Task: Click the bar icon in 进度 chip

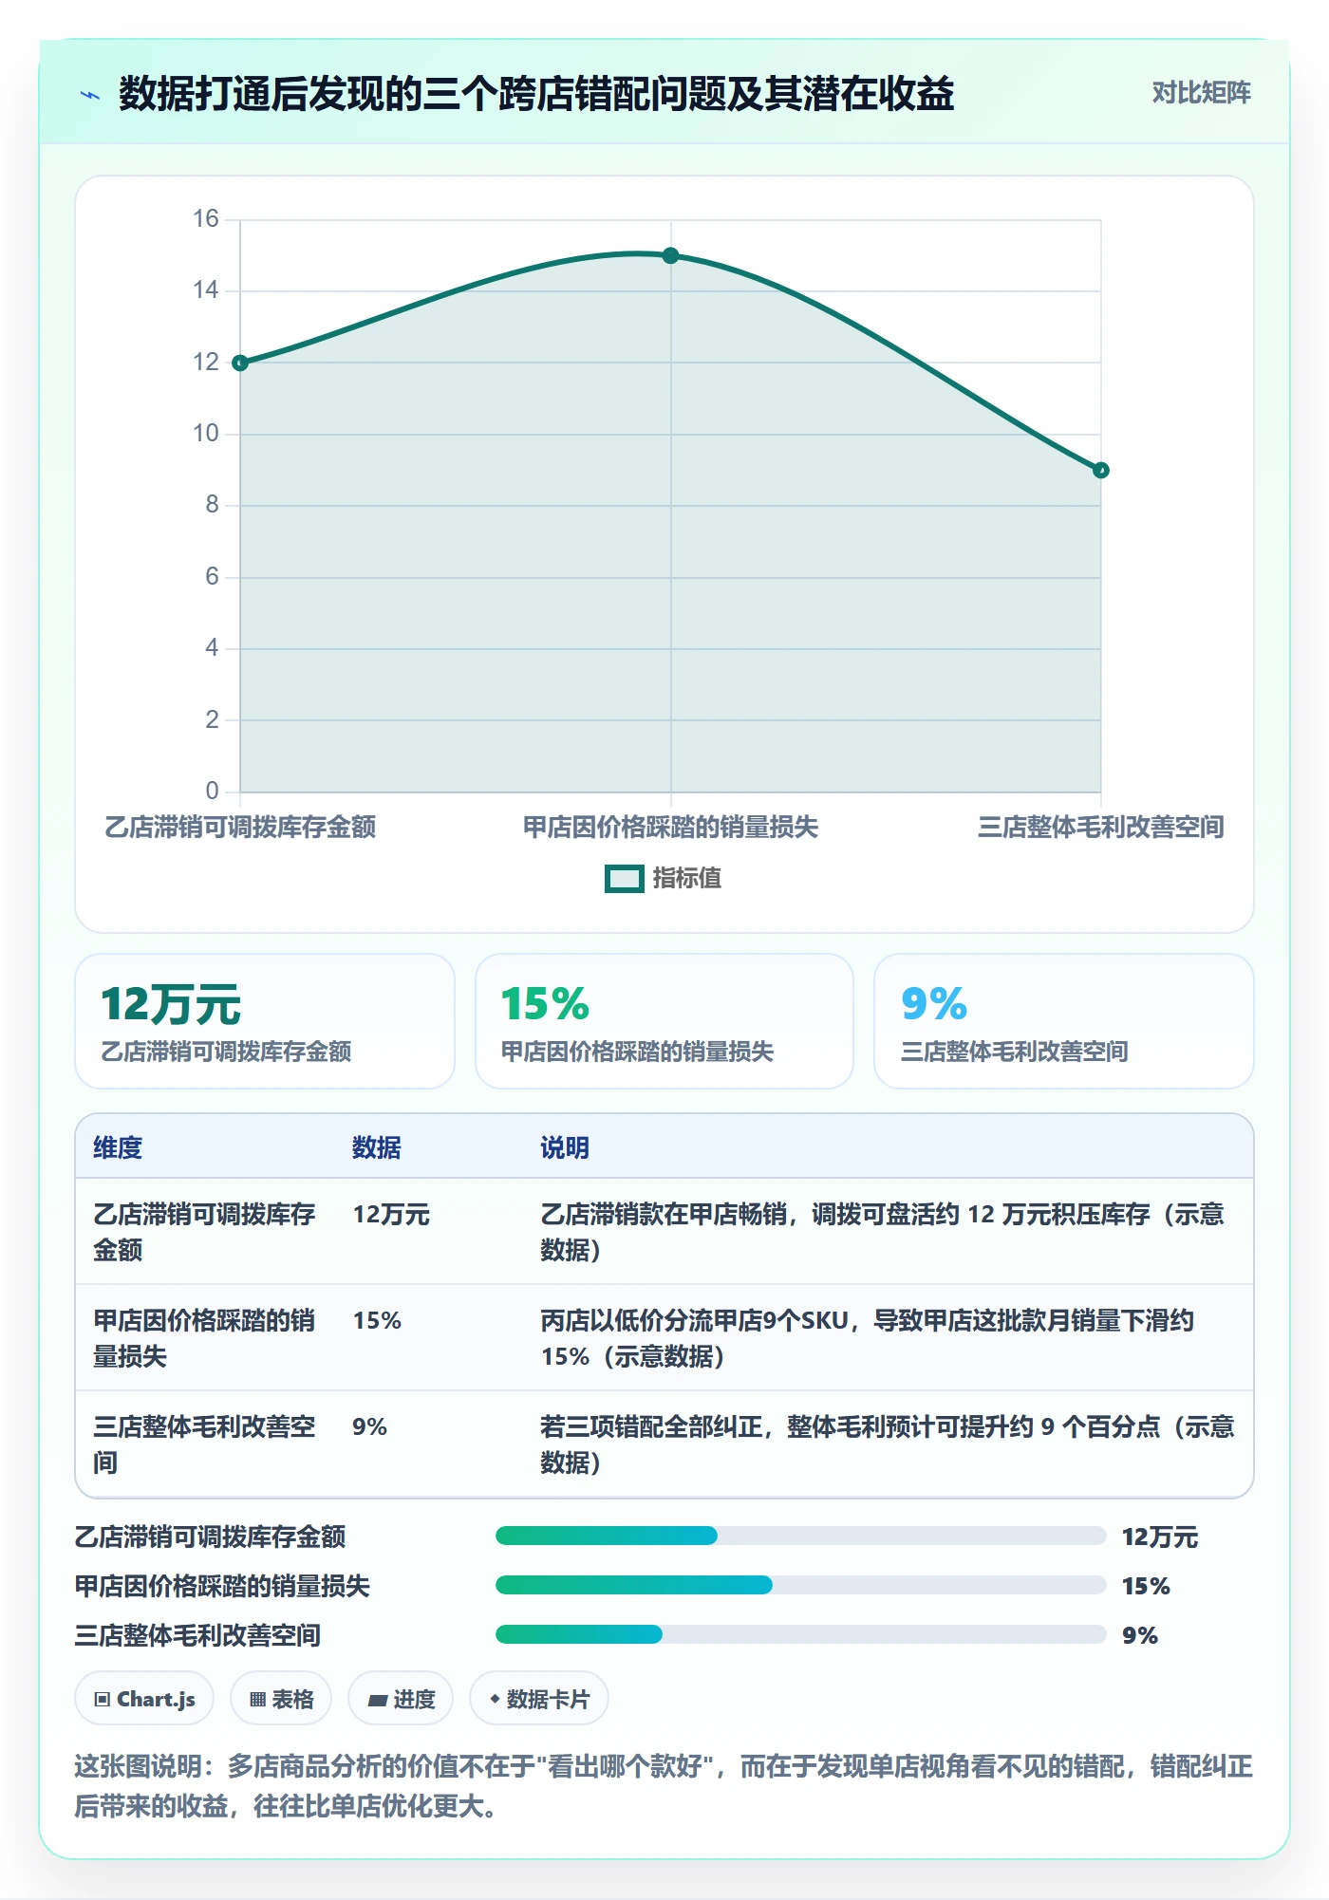Action: click(378, 1701)
